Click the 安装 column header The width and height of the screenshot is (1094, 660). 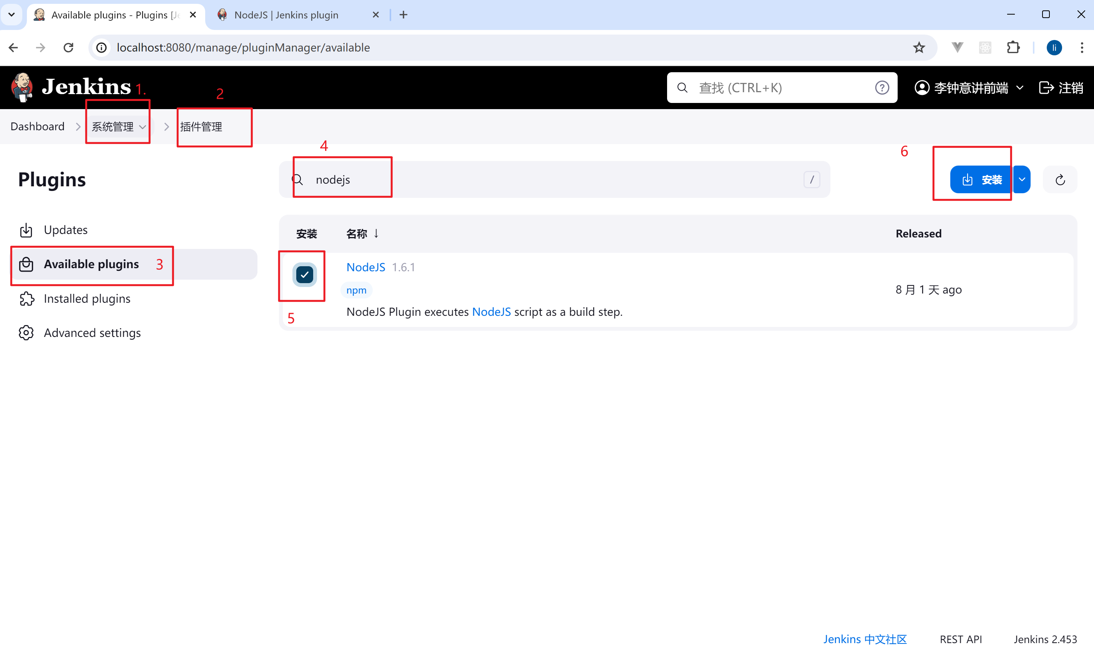pos(306,234)
